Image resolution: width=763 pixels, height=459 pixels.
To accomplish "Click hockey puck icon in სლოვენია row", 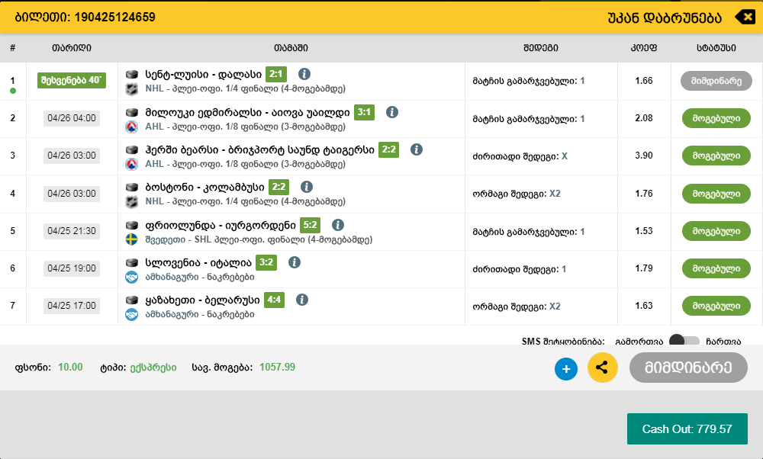I will [x=132, y=262].
